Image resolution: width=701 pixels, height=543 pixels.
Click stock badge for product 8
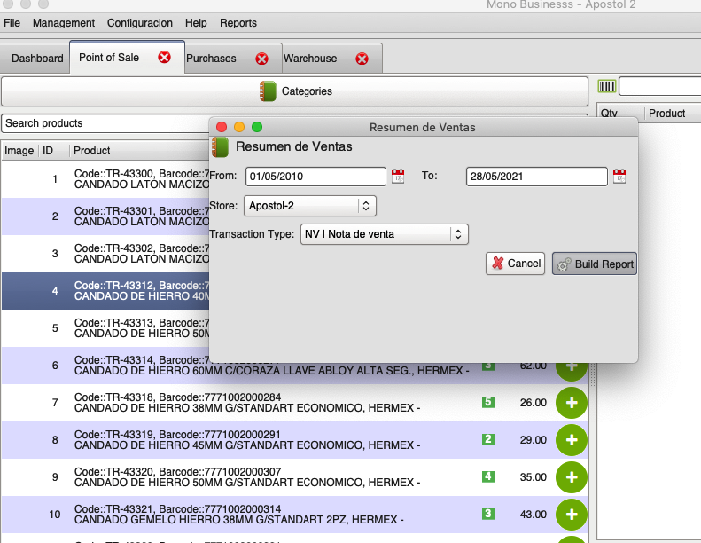point(487,439)
